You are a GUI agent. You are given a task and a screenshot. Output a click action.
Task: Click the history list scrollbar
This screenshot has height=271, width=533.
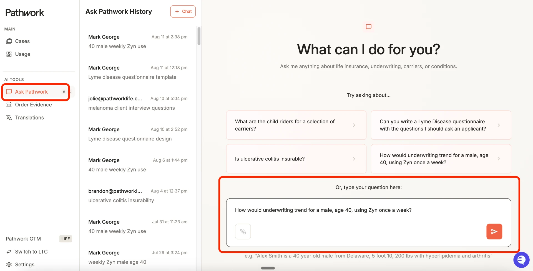point(199,36)
